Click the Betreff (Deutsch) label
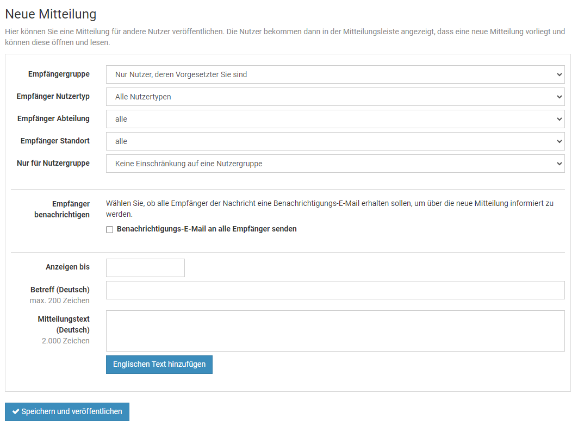 [x=60, y=290]
